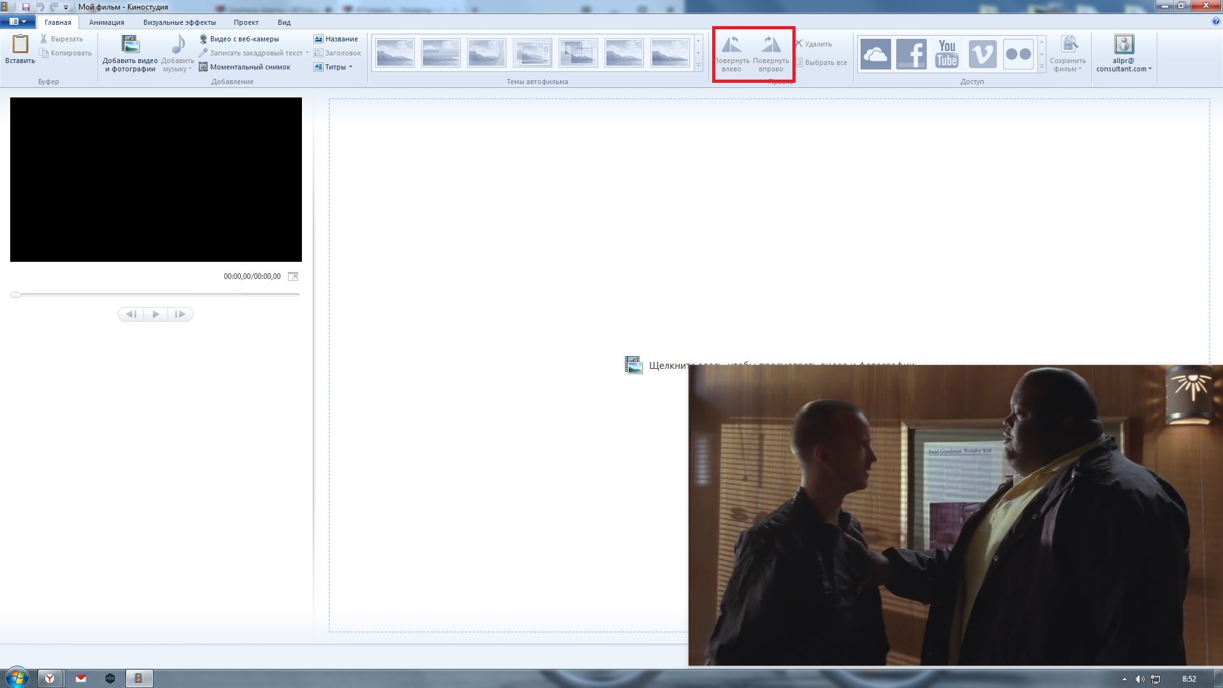Click the Копировать button
Viewport: 1223px width, 688px height.
pyautogui.click(x=66, y=53)
